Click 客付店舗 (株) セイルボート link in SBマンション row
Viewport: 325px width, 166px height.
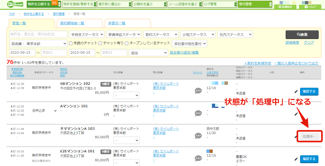point(166,84)
